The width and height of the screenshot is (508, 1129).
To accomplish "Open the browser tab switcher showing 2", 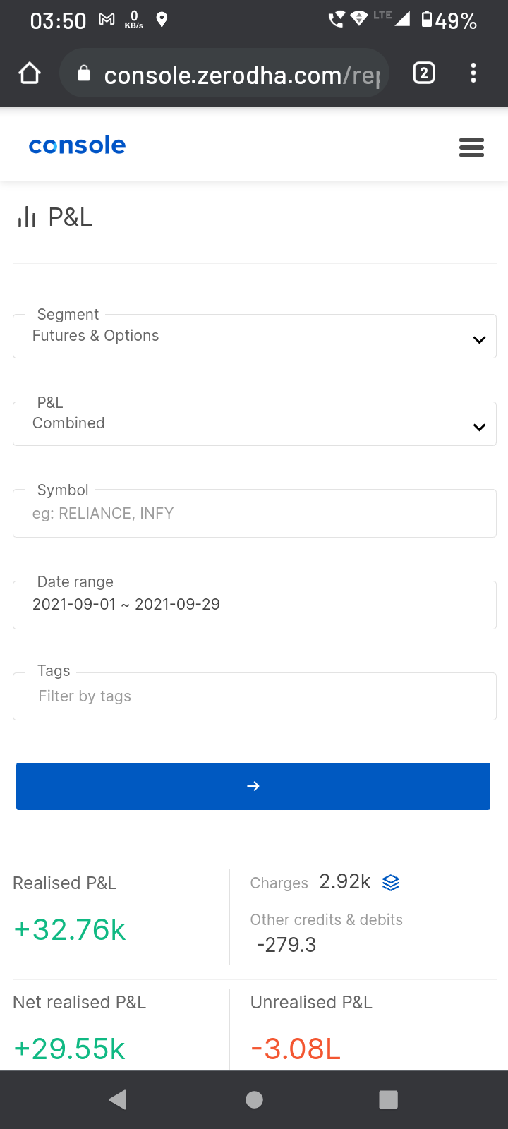I will click(x=423, y=73).
